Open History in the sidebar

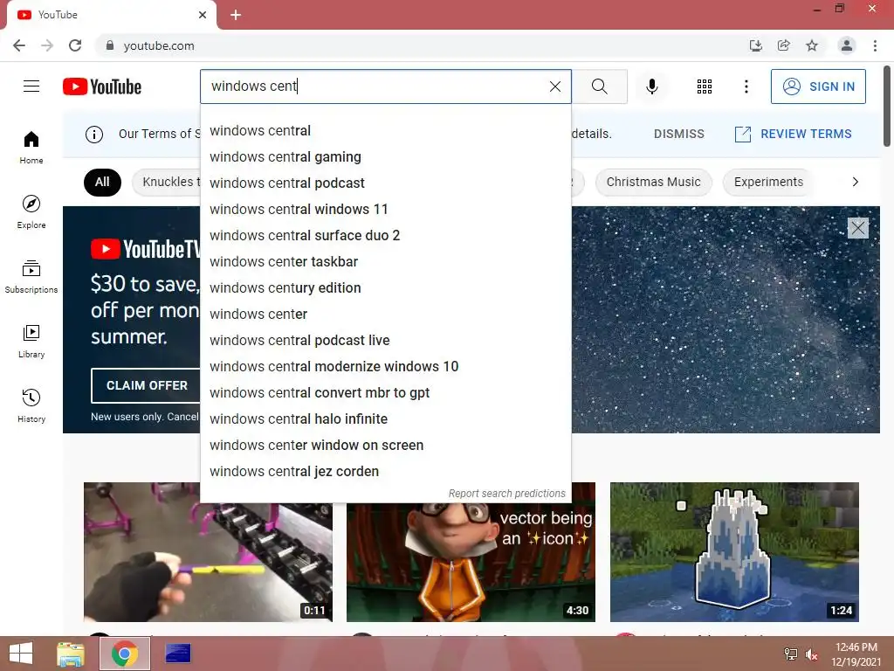pyautogui.click(x=31, y=405)
